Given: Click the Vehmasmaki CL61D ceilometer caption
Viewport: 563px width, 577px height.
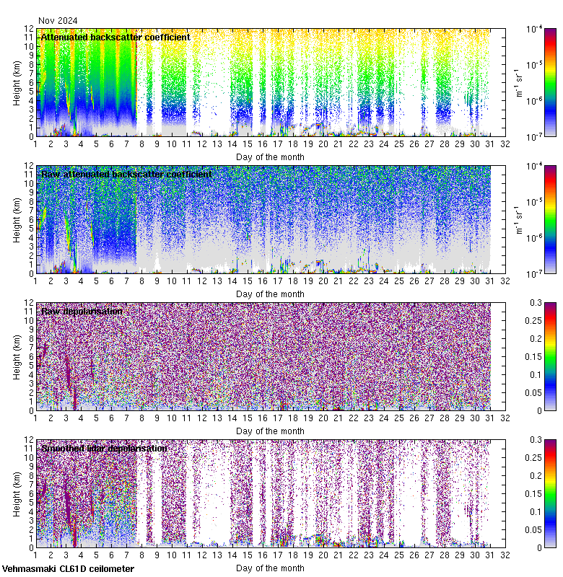Looking at the screenshot, I should coord(68,569).
